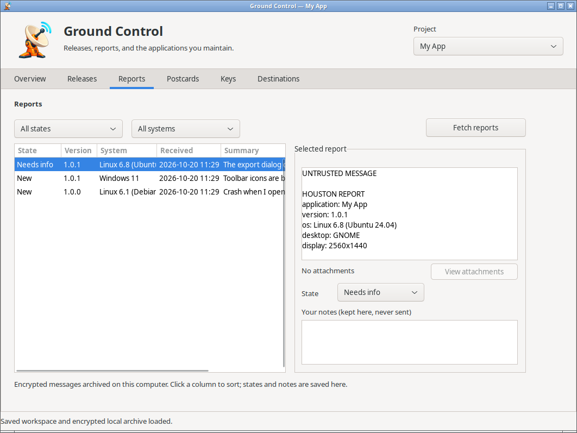Click the 'desktop: GNOME' line

pos(331,235)
